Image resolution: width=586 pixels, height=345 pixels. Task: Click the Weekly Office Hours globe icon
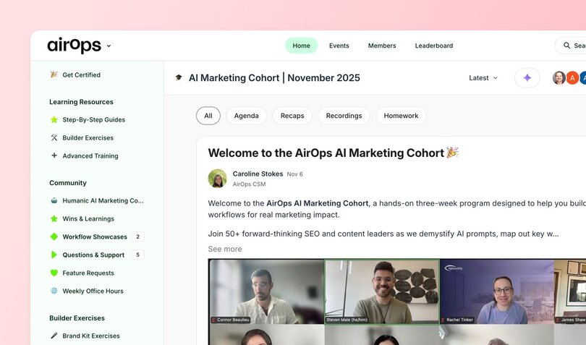pyautogui.click(x=54, y=291)
